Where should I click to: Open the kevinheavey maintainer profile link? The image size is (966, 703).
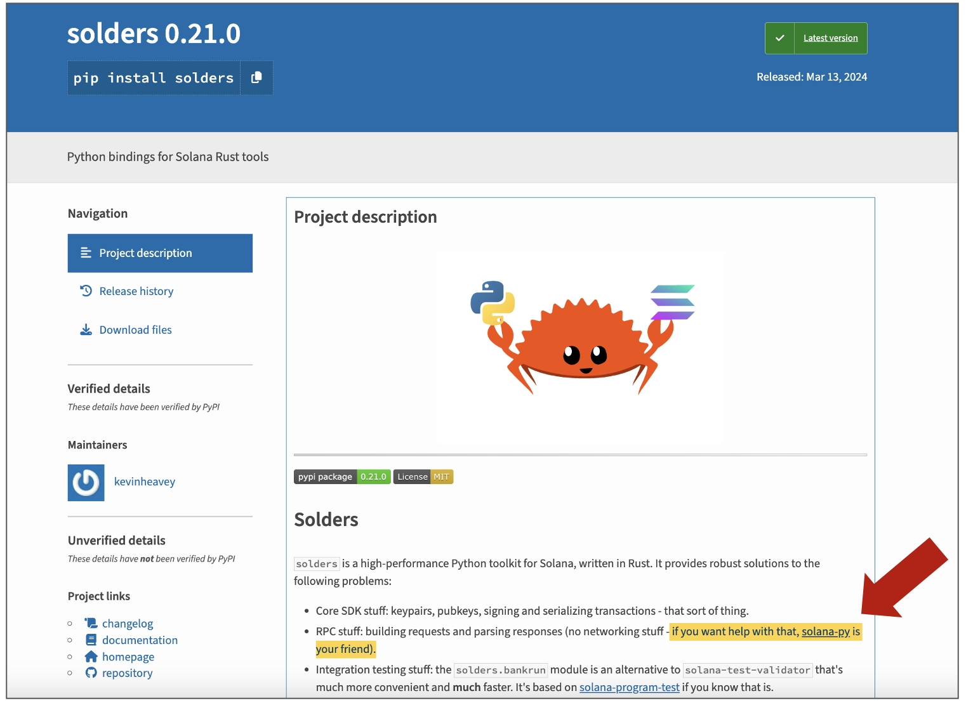coord(145,482)
